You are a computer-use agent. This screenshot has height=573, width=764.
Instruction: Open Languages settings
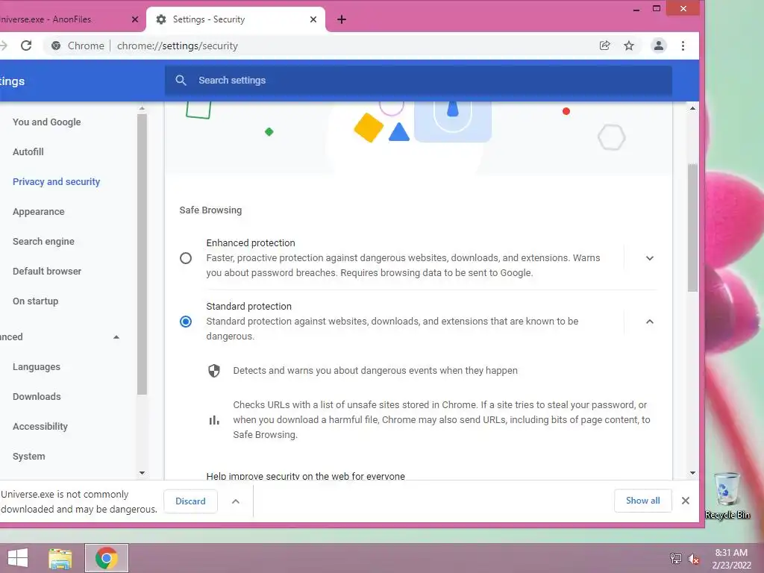[x=37, y=367]
